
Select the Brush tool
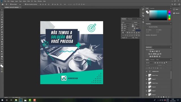pos(2,29)
